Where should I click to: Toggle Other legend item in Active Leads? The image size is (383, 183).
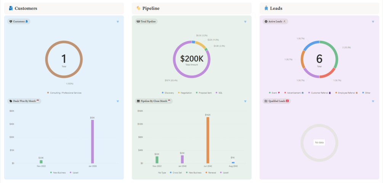point(366,93)
